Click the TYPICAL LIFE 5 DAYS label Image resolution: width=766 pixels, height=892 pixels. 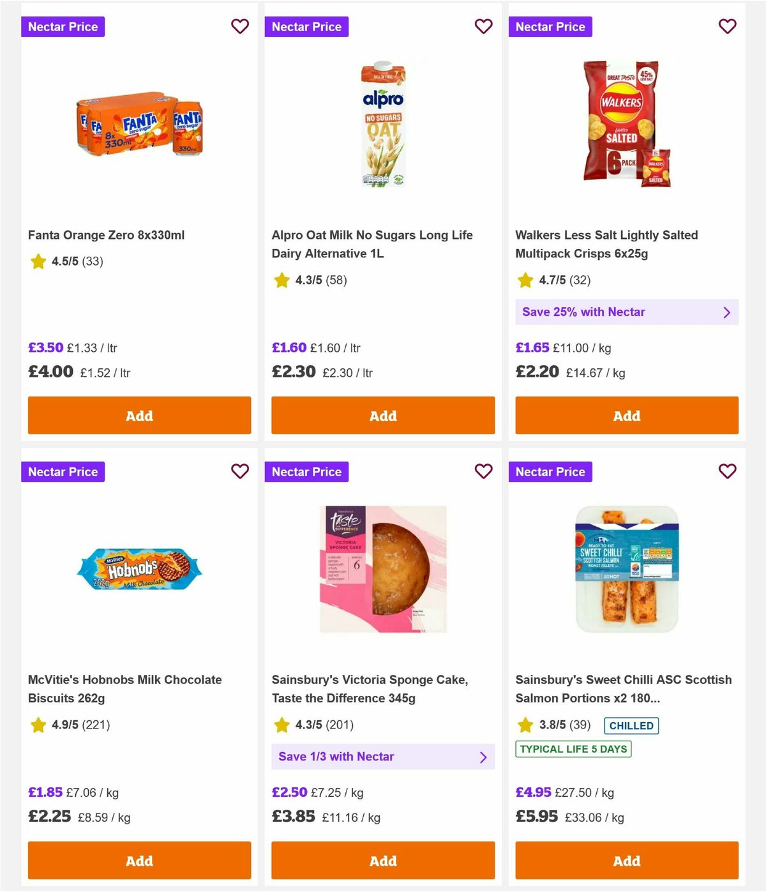[573, 749]
